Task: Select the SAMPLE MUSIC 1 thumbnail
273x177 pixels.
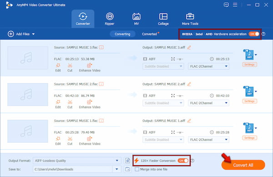Action: [28, 131]
